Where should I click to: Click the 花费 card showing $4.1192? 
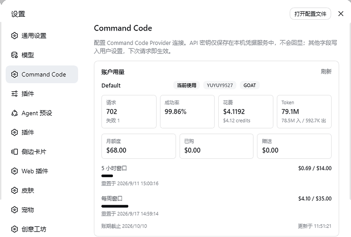(x=246, y=112)
